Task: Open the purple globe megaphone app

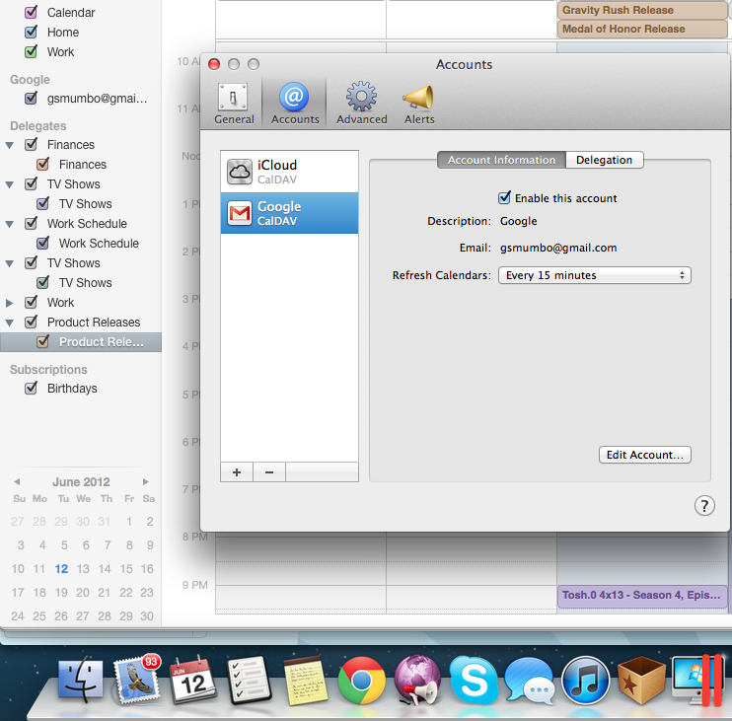Action: point(417,680)
